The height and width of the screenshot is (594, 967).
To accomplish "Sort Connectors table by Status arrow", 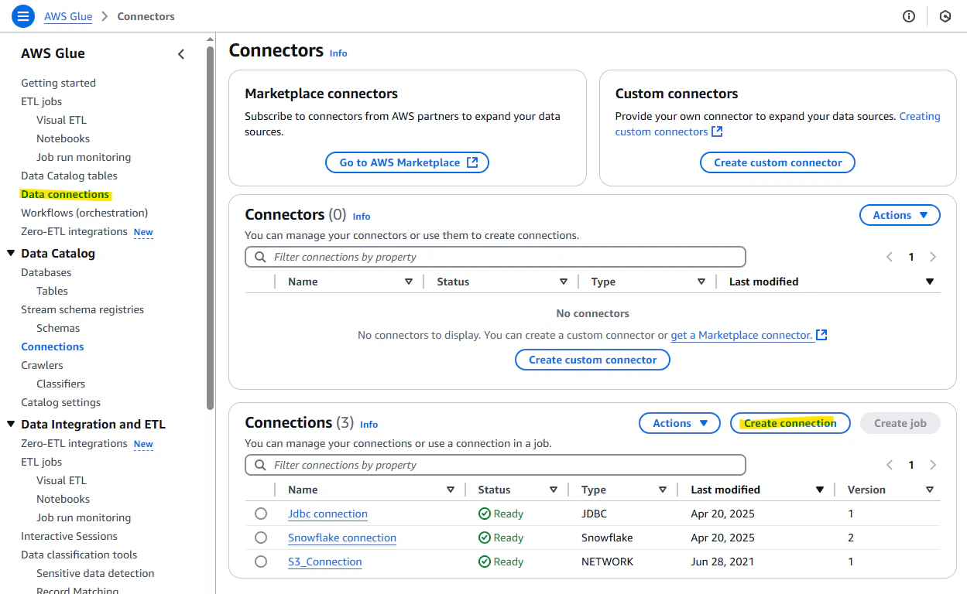I will (x=564, y=282).
